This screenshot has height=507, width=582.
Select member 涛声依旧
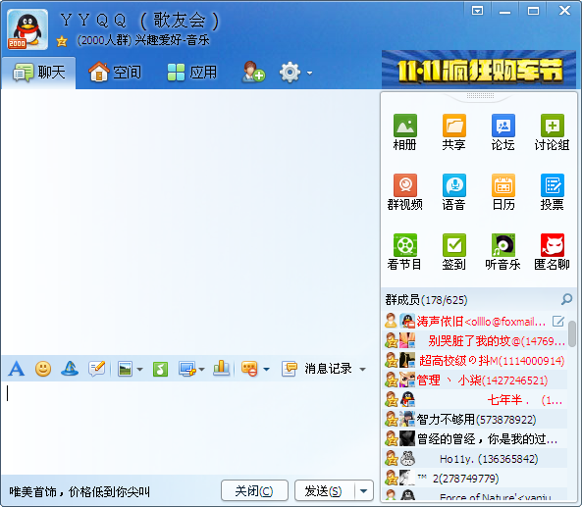(475, 322)
